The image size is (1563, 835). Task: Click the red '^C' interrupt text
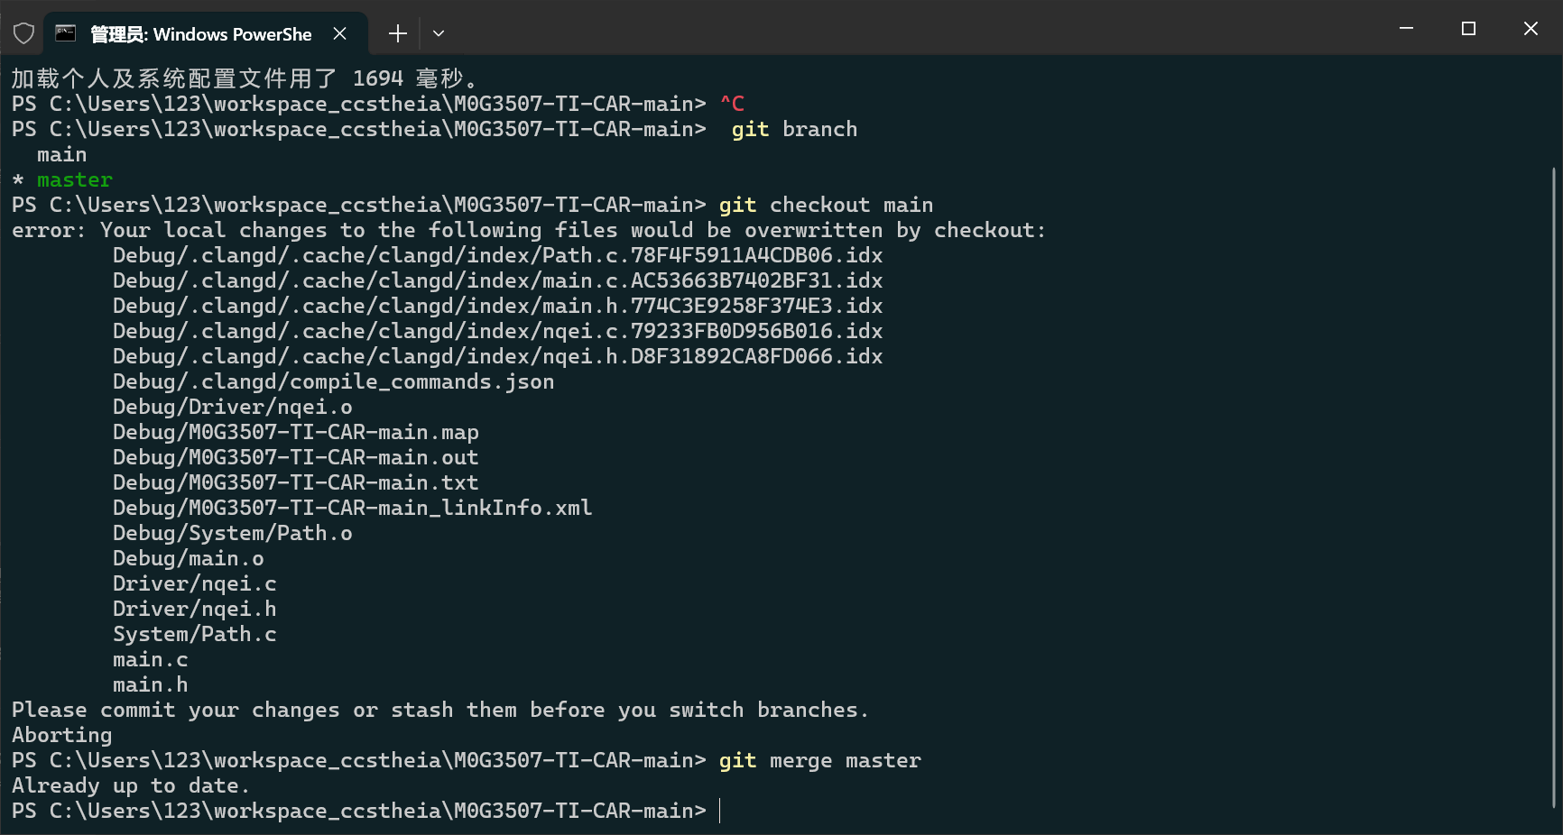(732, 104)
